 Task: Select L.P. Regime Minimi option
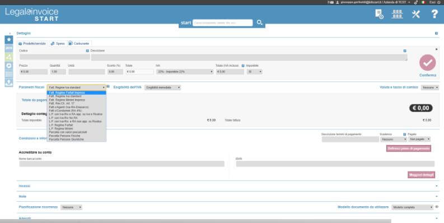77,129
